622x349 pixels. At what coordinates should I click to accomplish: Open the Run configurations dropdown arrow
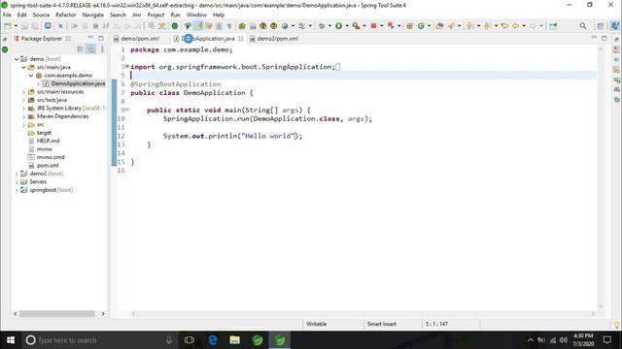click(x=347, y=26)
